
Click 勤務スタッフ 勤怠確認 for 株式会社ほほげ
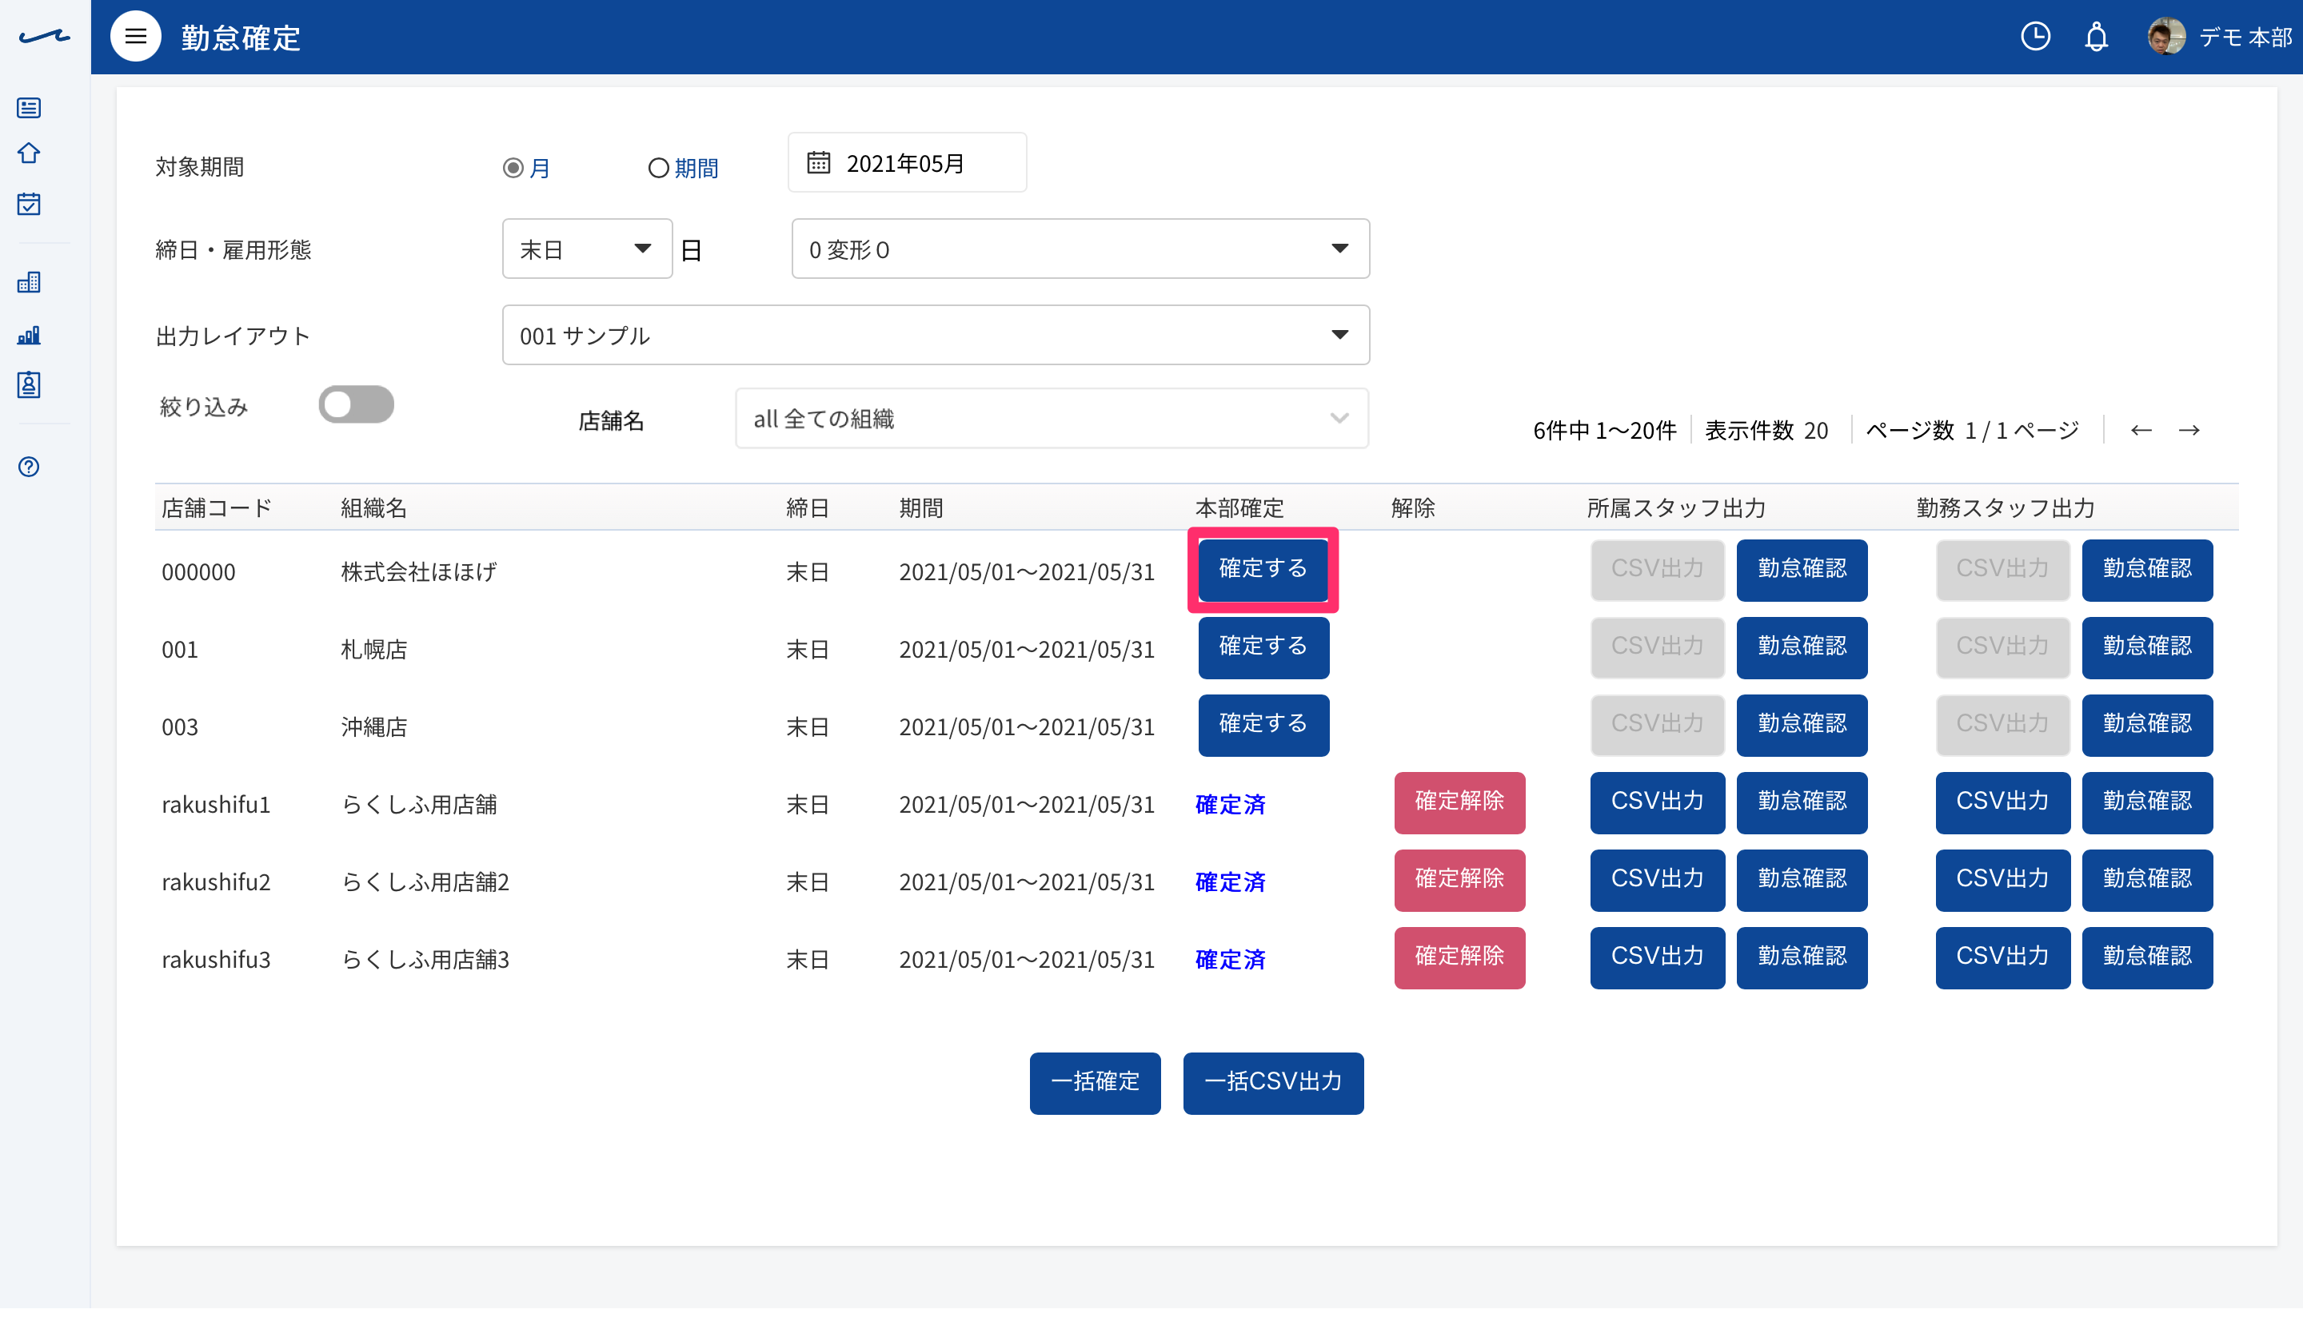coord(2147,570)
